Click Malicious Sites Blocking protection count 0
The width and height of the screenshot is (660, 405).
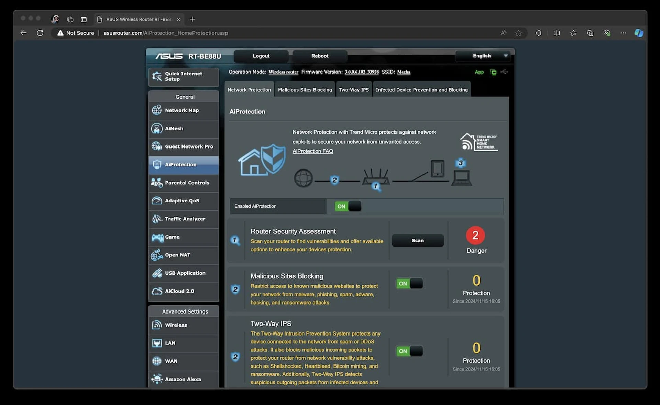[476, 281]
